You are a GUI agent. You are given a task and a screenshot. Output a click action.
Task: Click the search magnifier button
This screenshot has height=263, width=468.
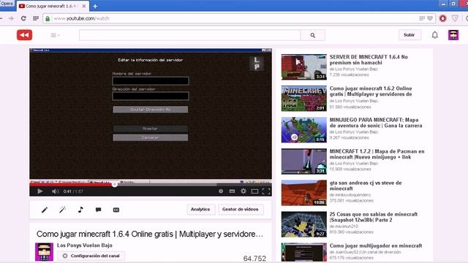tap(312, 35)
